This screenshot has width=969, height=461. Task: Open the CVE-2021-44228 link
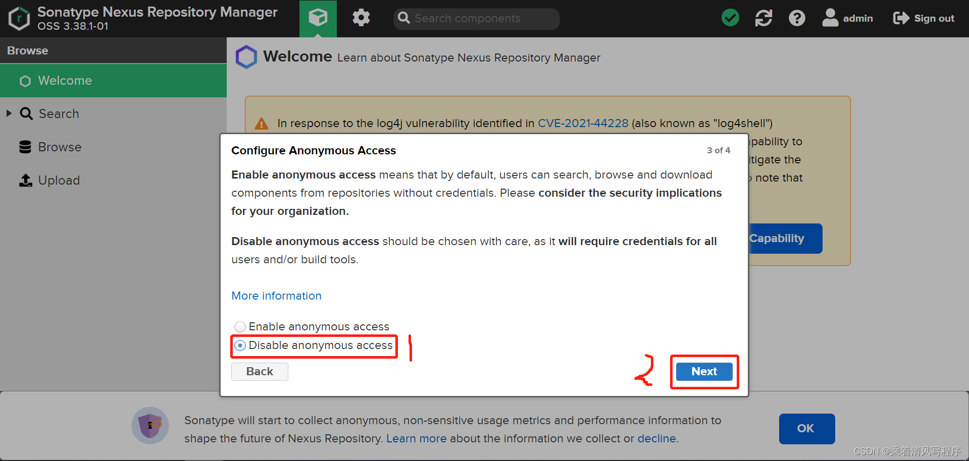point(583,123)
